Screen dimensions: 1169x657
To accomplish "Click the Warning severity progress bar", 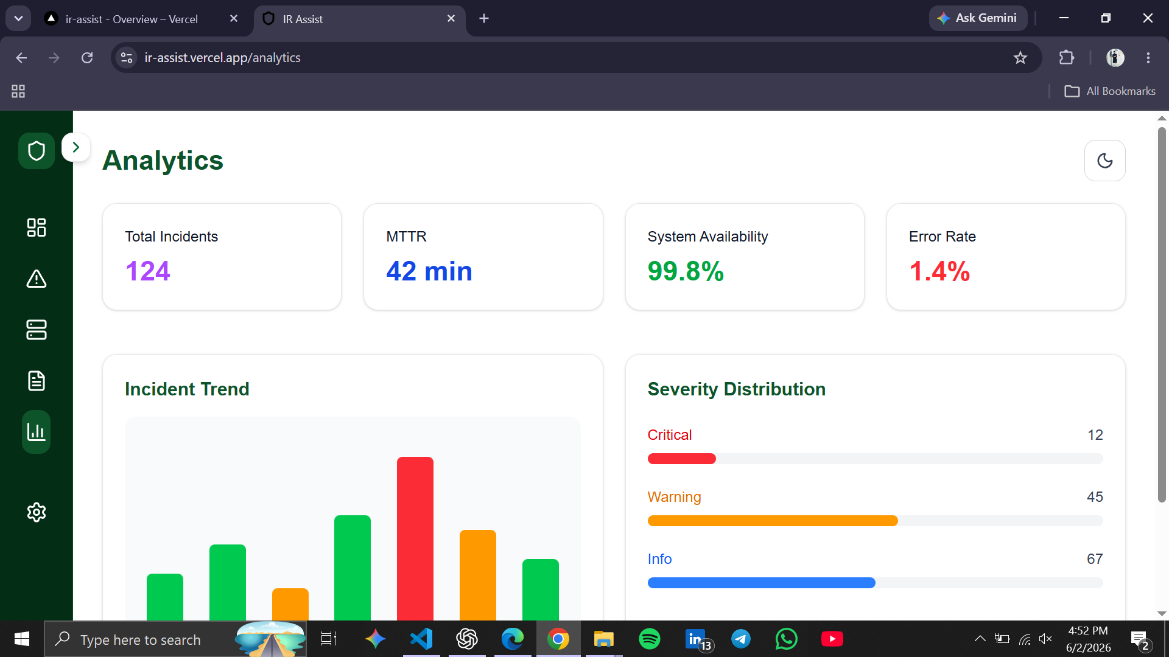I will tap(875, 521).
